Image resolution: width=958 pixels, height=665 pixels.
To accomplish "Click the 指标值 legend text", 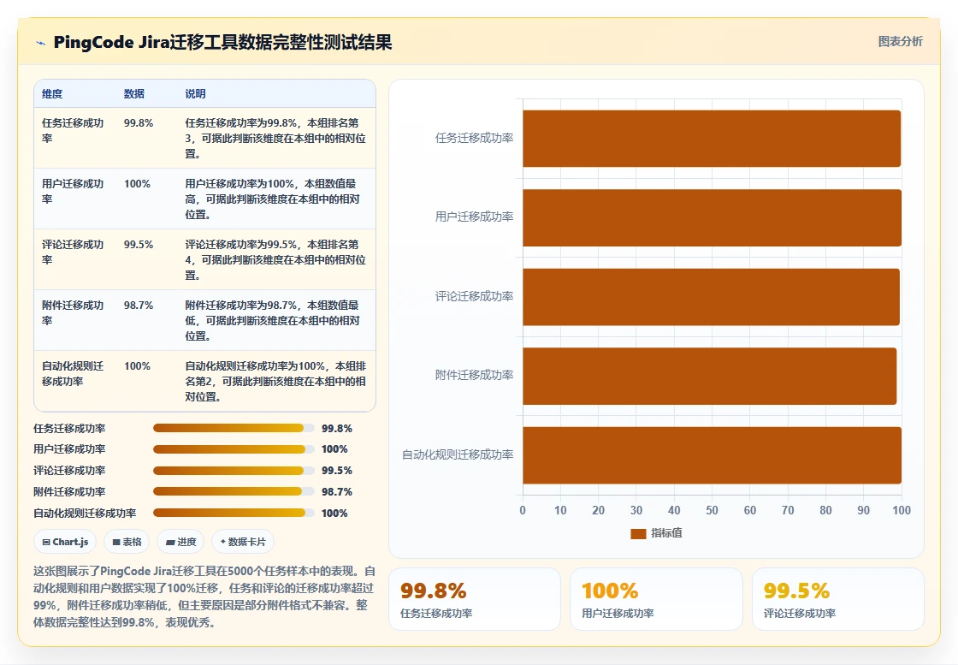I will 666,533.
